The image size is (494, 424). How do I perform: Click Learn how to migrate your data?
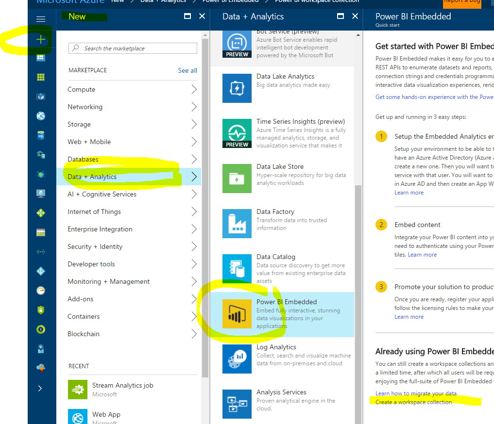[416, 393]
